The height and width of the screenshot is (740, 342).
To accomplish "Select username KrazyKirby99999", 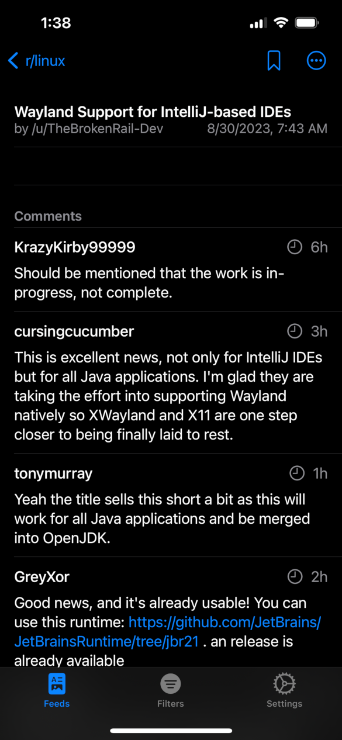I will point(75,247).
